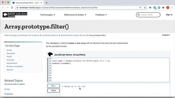
Task: Open Properties under Related Topics
Action: (8, 94)
